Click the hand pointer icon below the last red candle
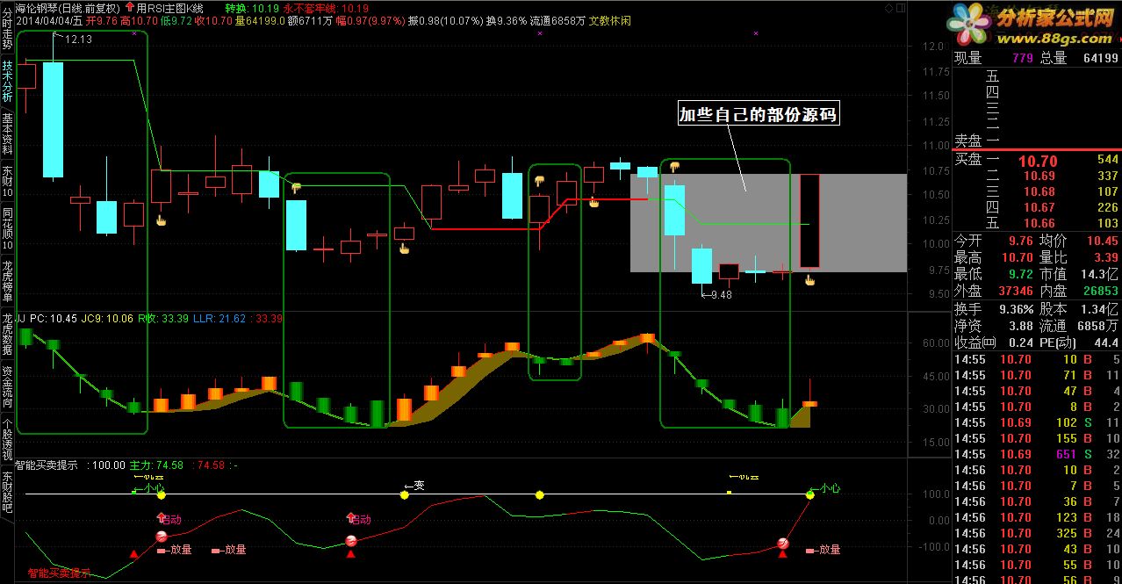Screen dimensions: 1122x584 [x=810, y=281]
